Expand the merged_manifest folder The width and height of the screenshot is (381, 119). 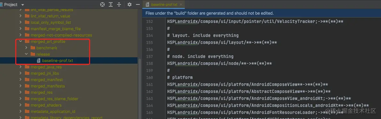21,80
